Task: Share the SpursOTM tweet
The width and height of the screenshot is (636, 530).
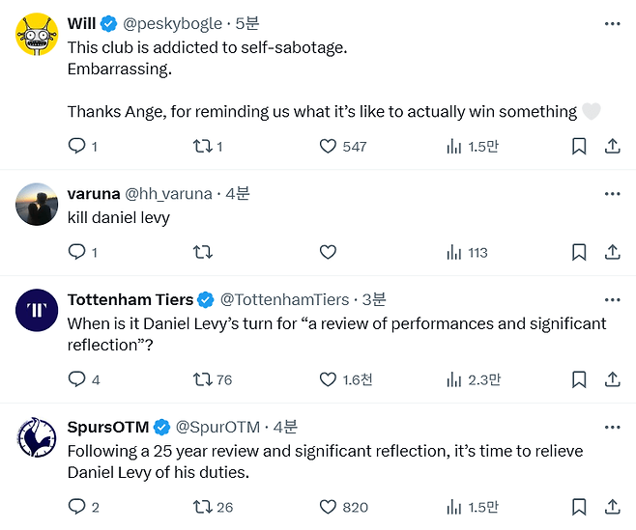Action: 612,506
